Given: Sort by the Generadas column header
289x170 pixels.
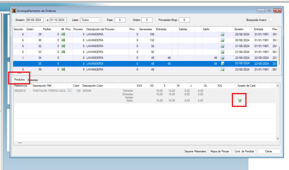Looking at the screenshot, I should [x=147, y=29].
